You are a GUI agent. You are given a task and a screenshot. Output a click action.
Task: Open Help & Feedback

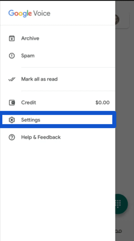[x=57, y=137]
